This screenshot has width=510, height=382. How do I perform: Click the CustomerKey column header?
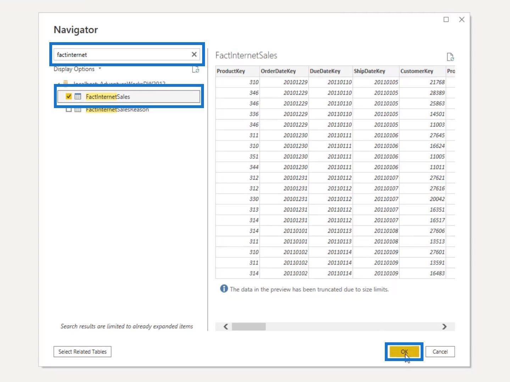point(422,71)
